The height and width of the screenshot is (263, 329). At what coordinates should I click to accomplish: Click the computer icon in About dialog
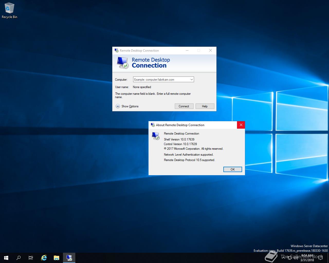(156, 136)
